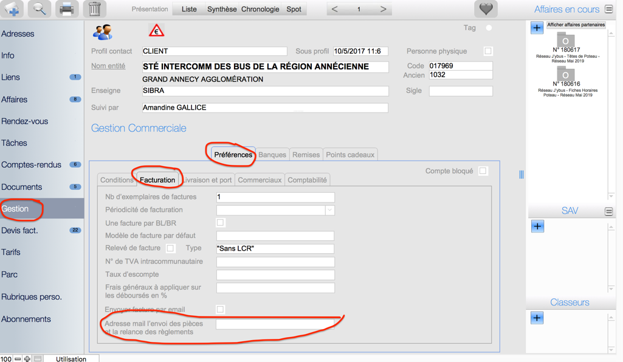Open the SAV panel options menu
The width and height of the screenshot is (623, 362).
[x=608, y=211]
